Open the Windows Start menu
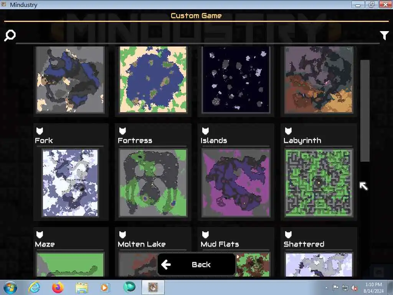This screenshot has width=393, height=295. tap(10, 287)
